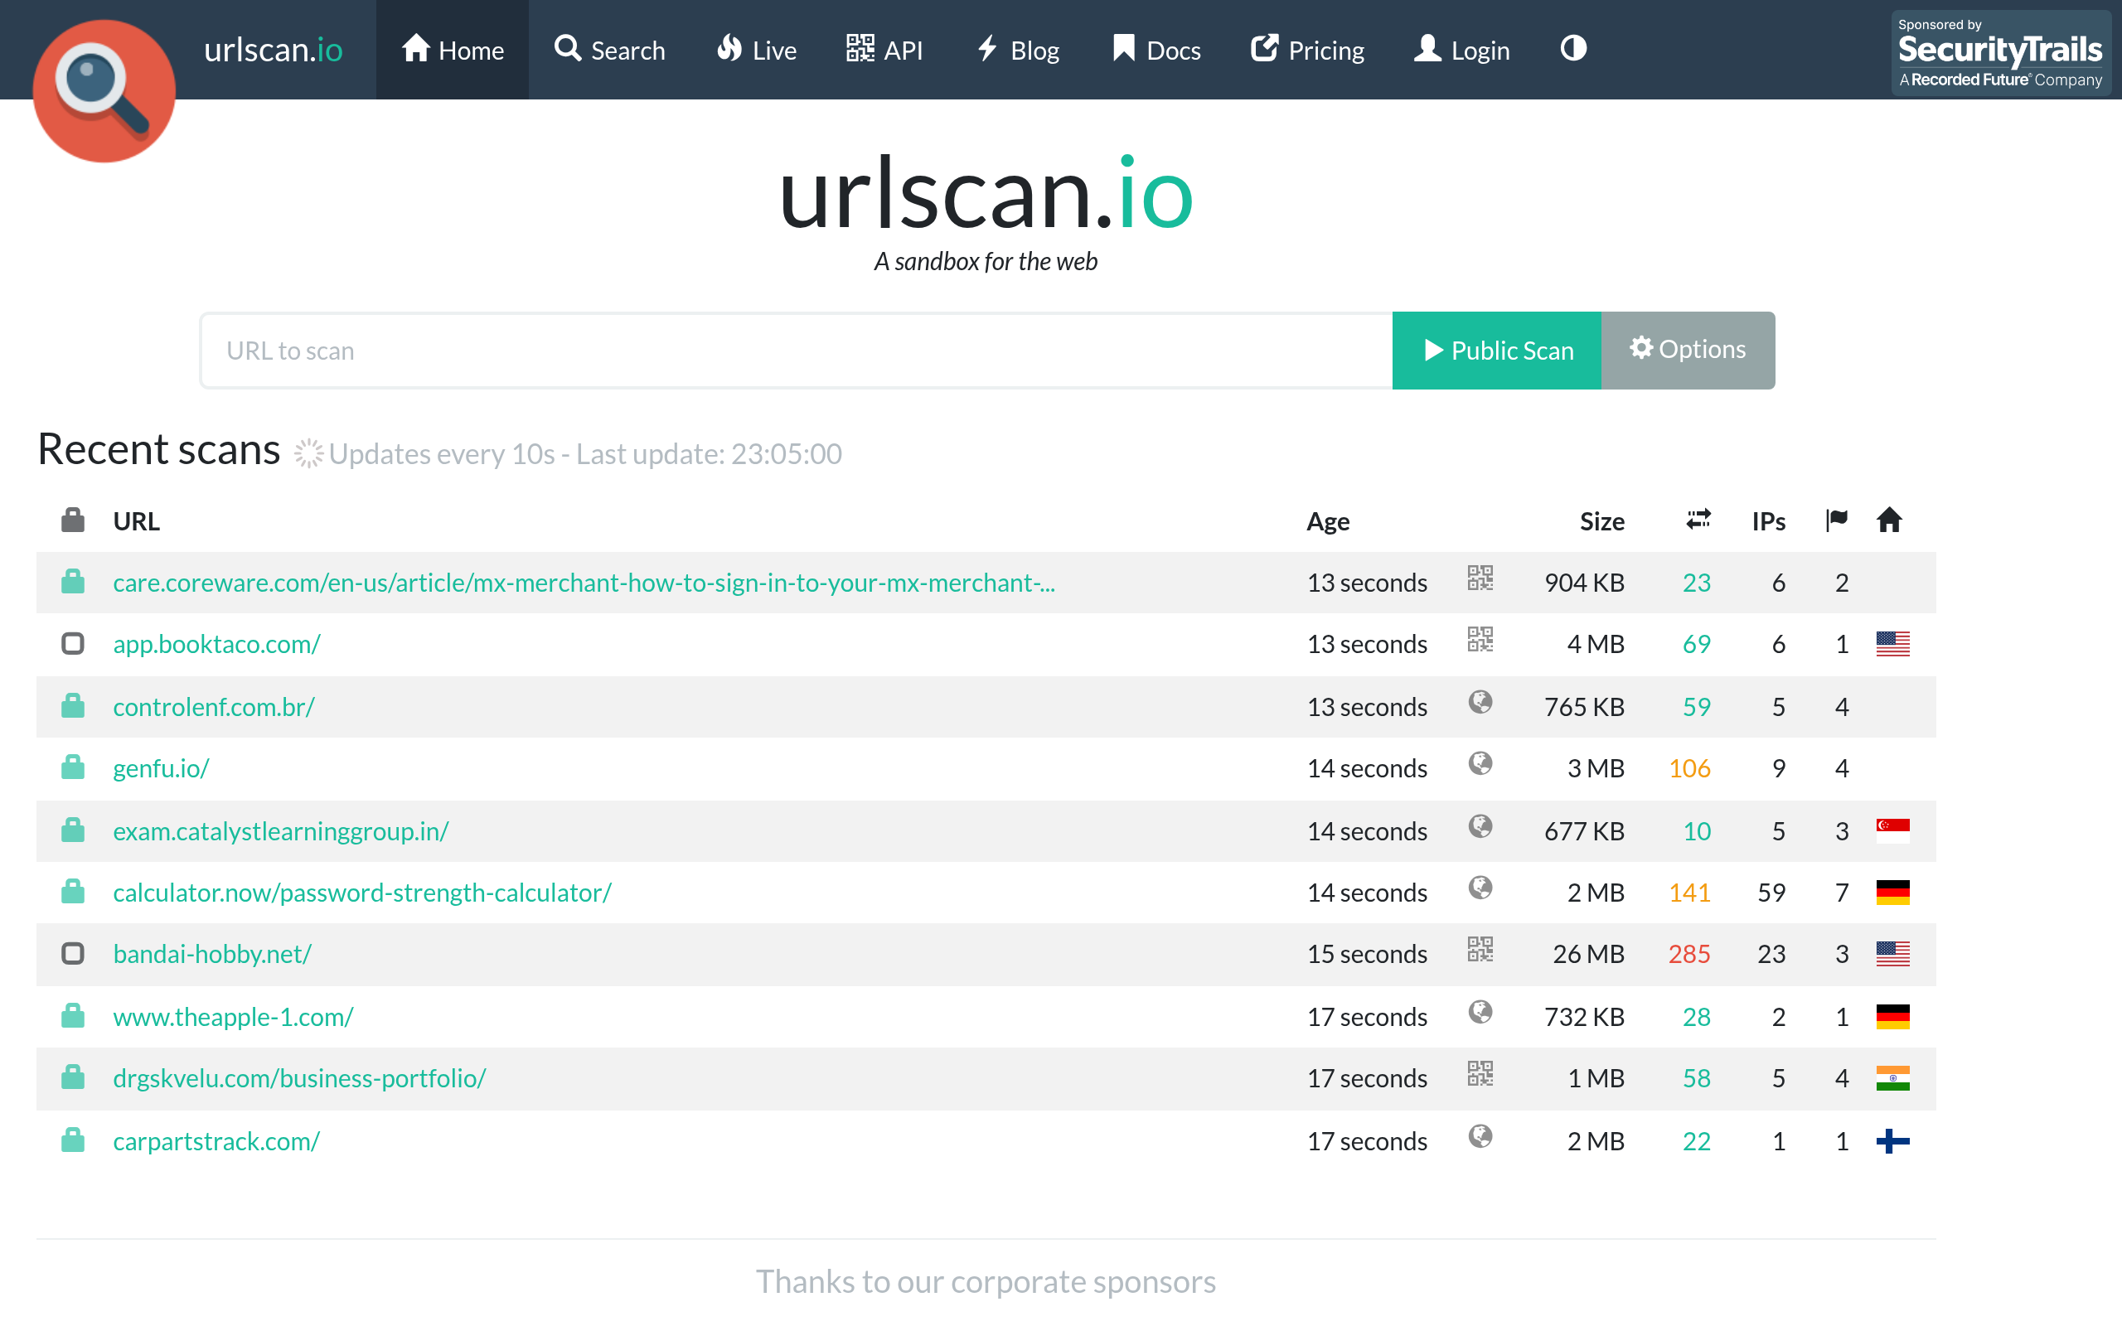
Task: Click the flag column header icon
Action: tap(1836, 520)
